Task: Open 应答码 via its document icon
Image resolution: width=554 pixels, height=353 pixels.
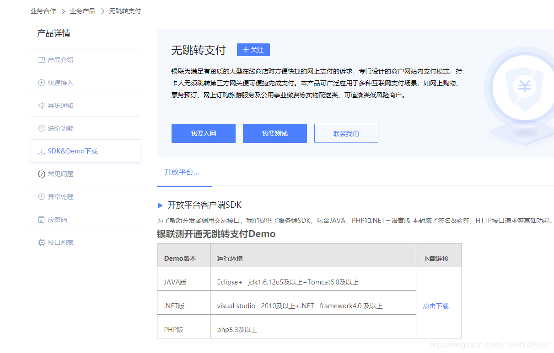Action: pos(41,219)
